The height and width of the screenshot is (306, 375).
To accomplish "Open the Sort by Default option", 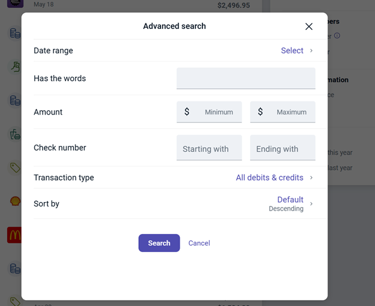I will (x=290, y=200).
